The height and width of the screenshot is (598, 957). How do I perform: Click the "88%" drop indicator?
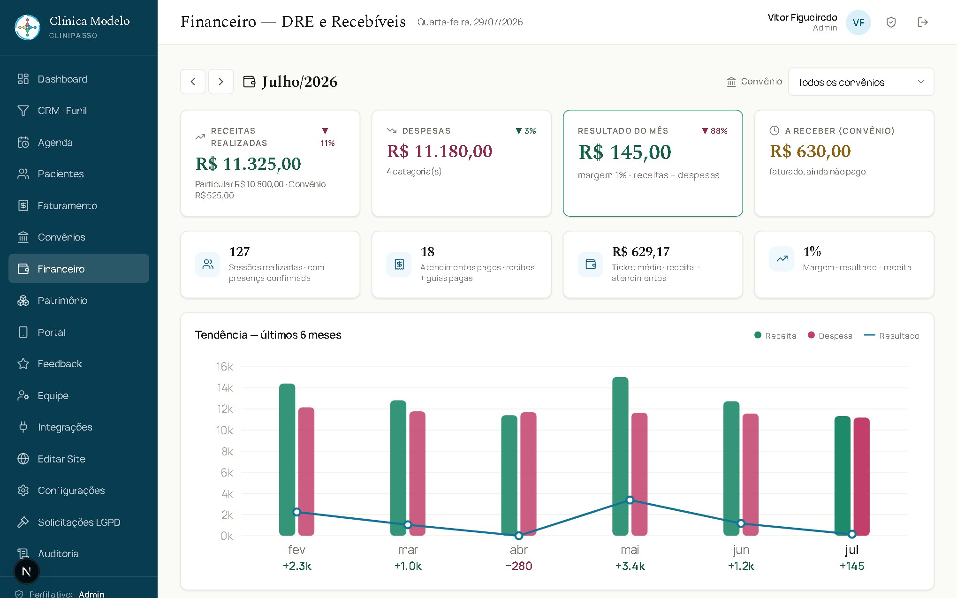pyautogui.click(x=714, y=131)
